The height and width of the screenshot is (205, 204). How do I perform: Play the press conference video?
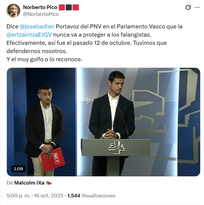click(104, 122)
